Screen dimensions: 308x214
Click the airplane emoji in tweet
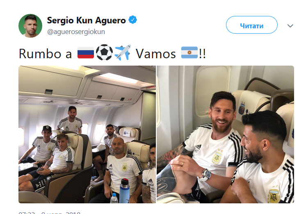(x=123, y=52)
